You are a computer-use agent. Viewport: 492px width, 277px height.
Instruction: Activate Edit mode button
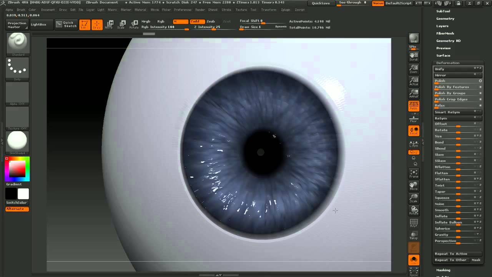click(x=85, y=25)
